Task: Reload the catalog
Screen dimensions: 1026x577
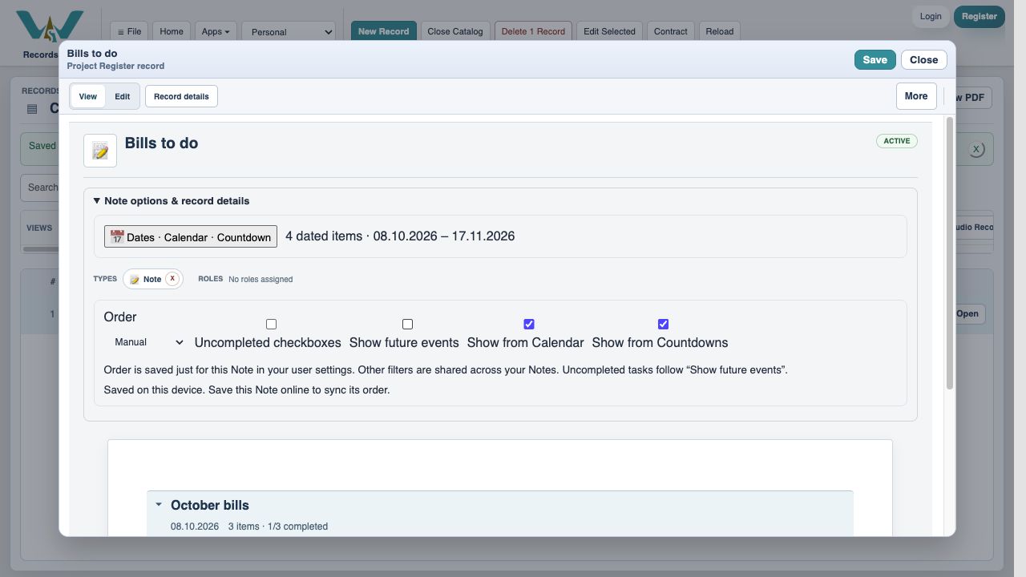Action: point(719,31)
